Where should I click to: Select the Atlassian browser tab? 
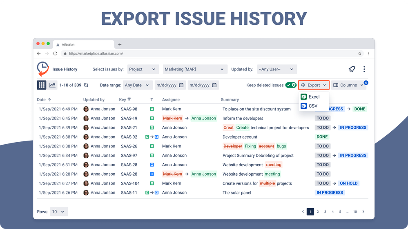[84, 44]
